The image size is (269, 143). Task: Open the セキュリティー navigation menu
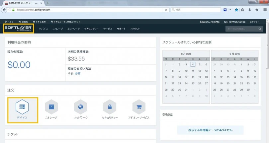91,29
